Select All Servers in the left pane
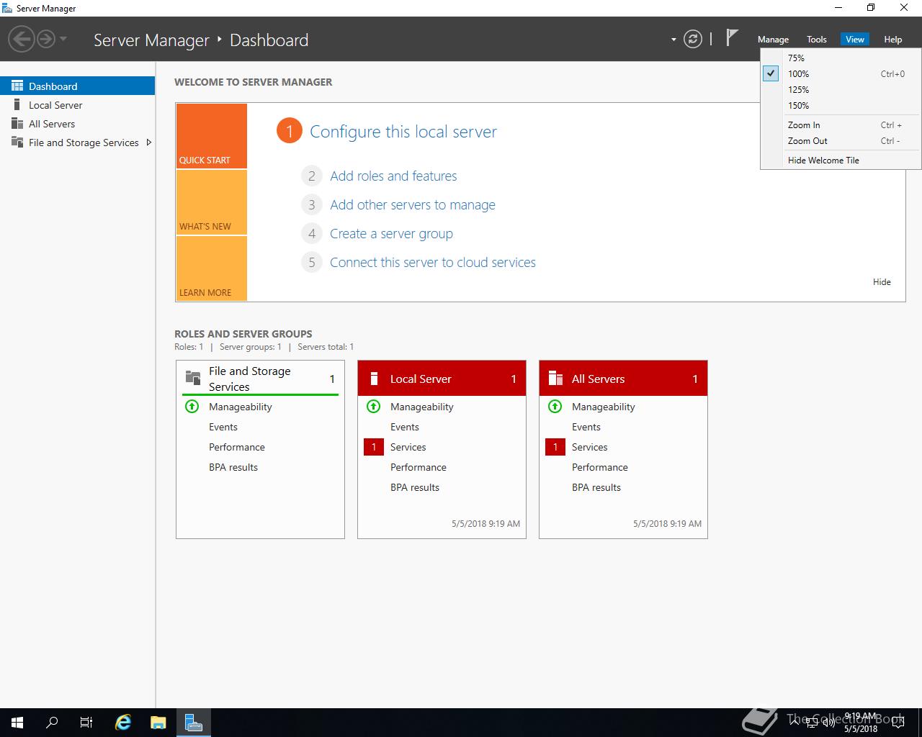This screenshot has height=737, width=922. point(77,124)
